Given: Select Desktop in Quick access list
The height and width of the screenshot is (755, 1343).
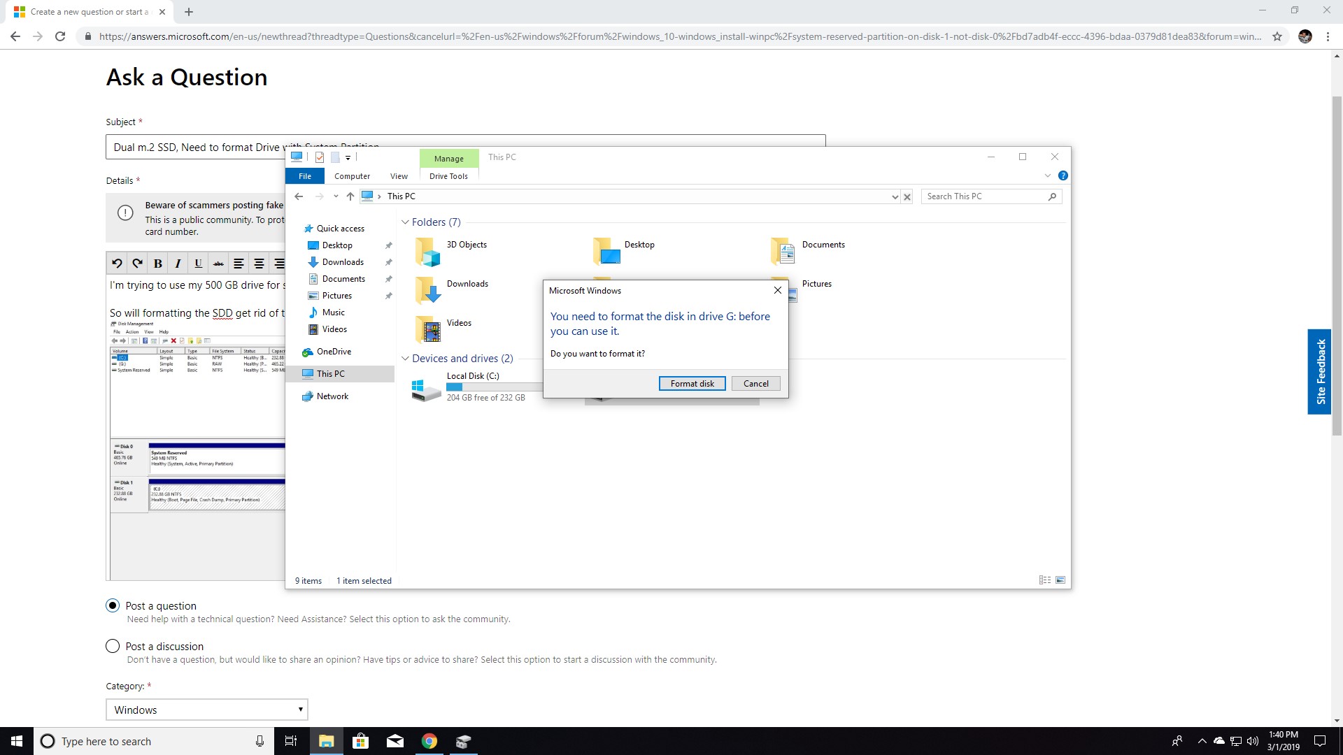Looking at the screenshot, I should 337,245.
